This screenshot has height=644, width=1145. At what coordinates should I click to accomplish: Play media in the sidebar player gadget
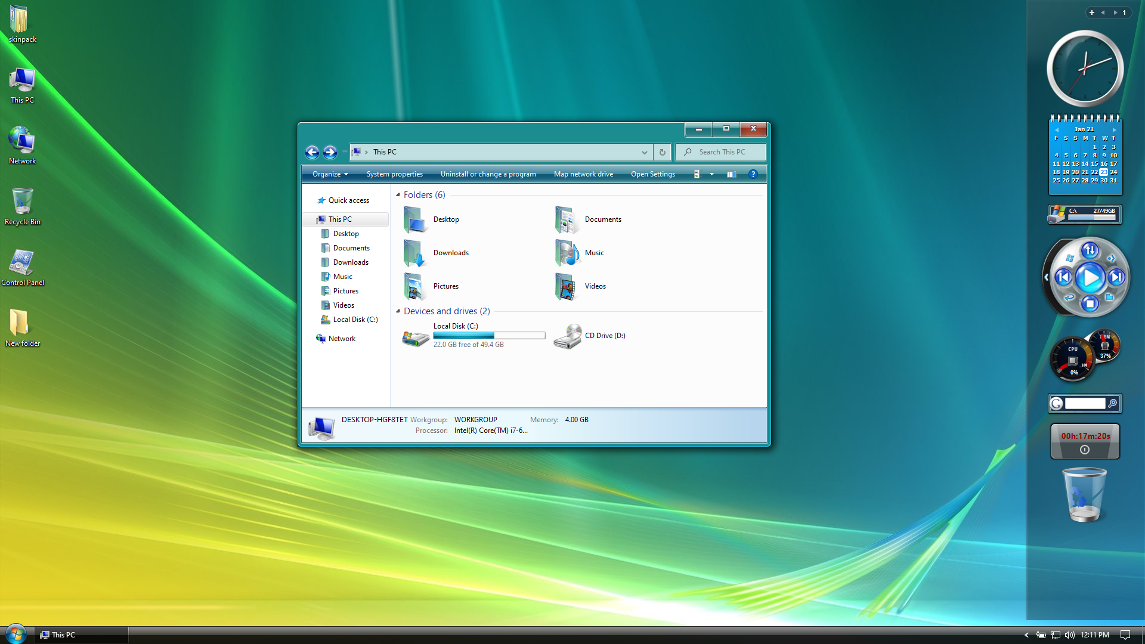1090,277
